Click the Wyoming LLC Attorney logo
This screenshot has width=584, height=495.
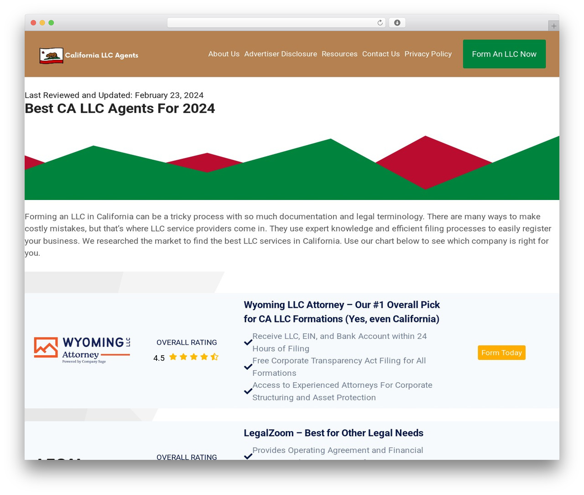[x=82, y=350]
